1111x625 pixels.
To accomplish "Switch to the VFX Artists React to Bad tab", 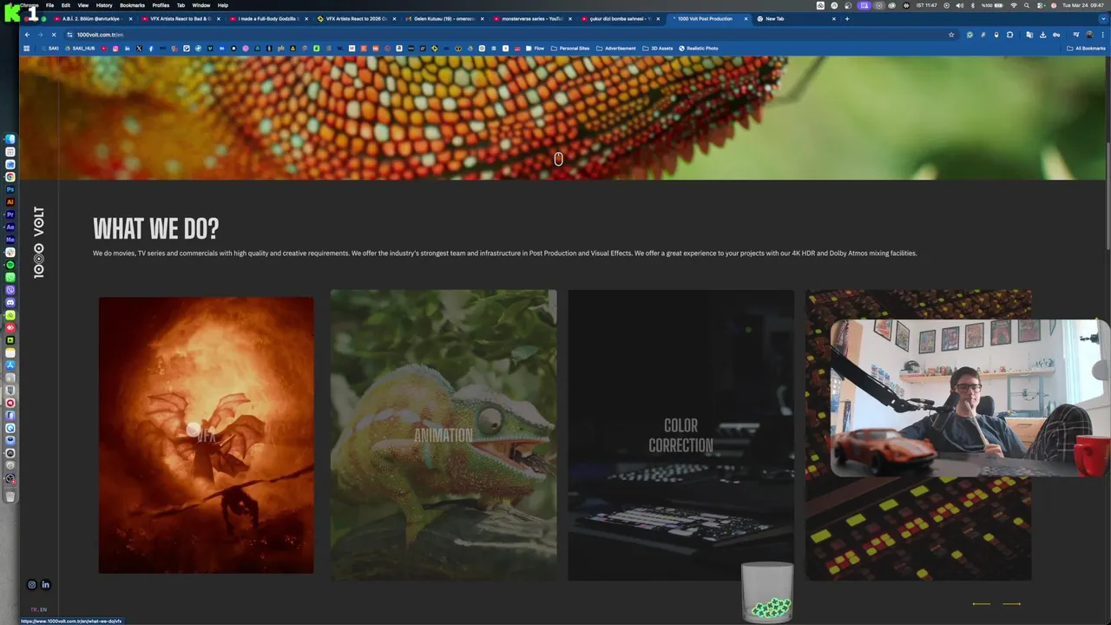I will (181, 18).
